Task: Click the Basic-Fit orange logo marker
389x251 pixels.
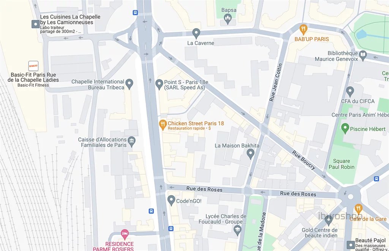Action: pos(33,66)
